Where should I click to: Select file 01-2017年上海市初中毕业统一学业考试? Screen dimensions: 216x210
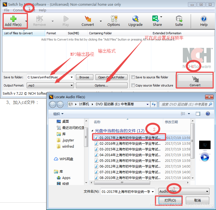click(142, 138)
